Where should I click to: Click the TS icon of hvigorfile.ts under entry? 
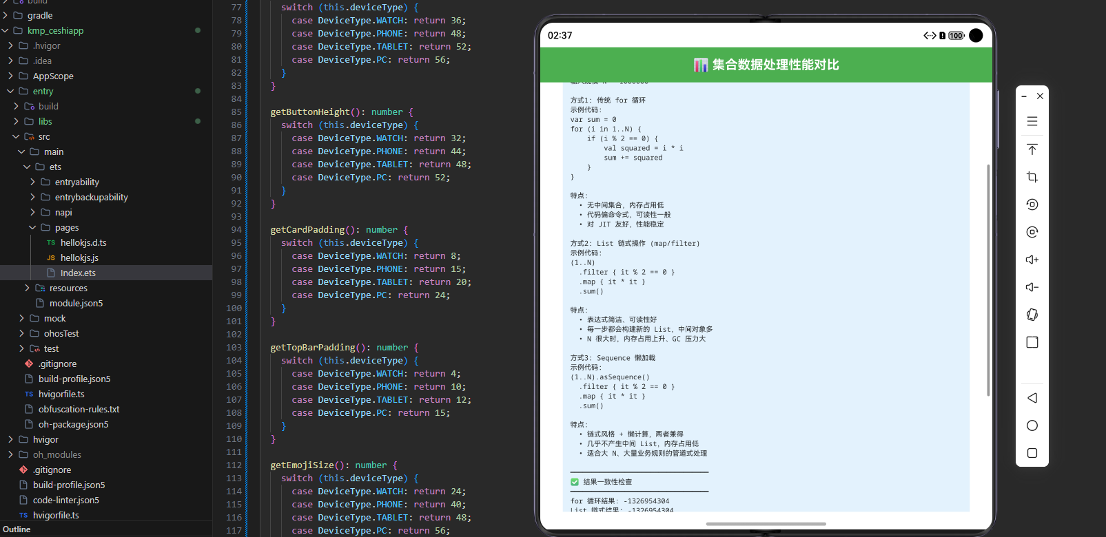29,394
